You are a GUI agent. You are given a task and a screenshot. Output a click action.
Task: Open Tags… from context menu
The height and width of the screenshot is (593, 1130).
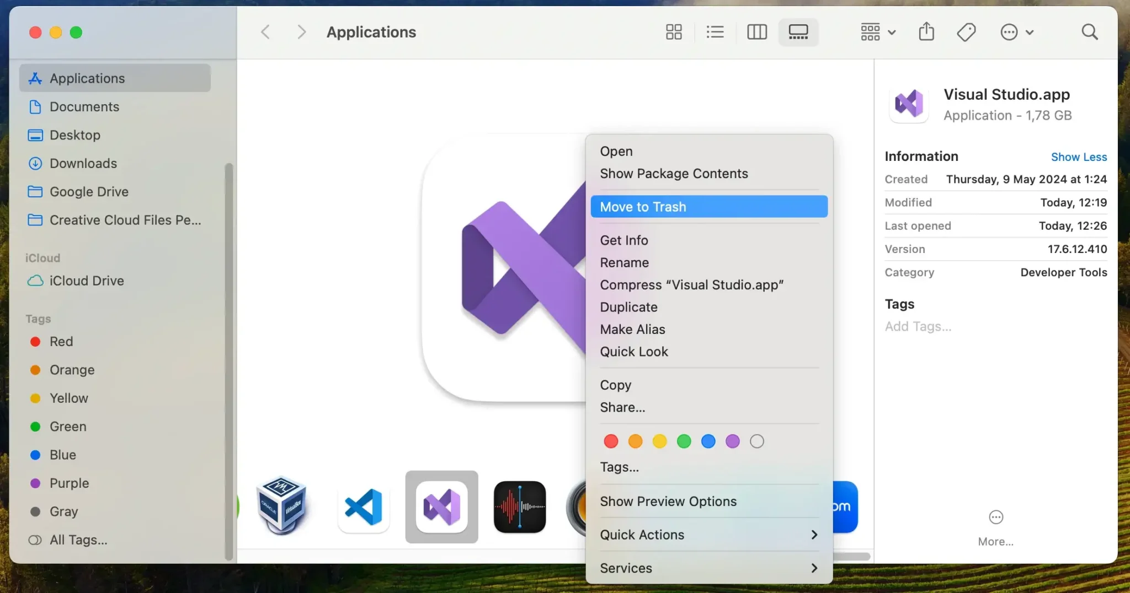coord(709,467)
